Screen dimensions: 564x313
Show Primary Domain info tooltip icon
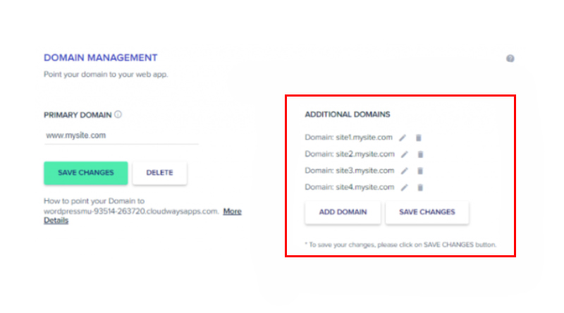[118, 114]
